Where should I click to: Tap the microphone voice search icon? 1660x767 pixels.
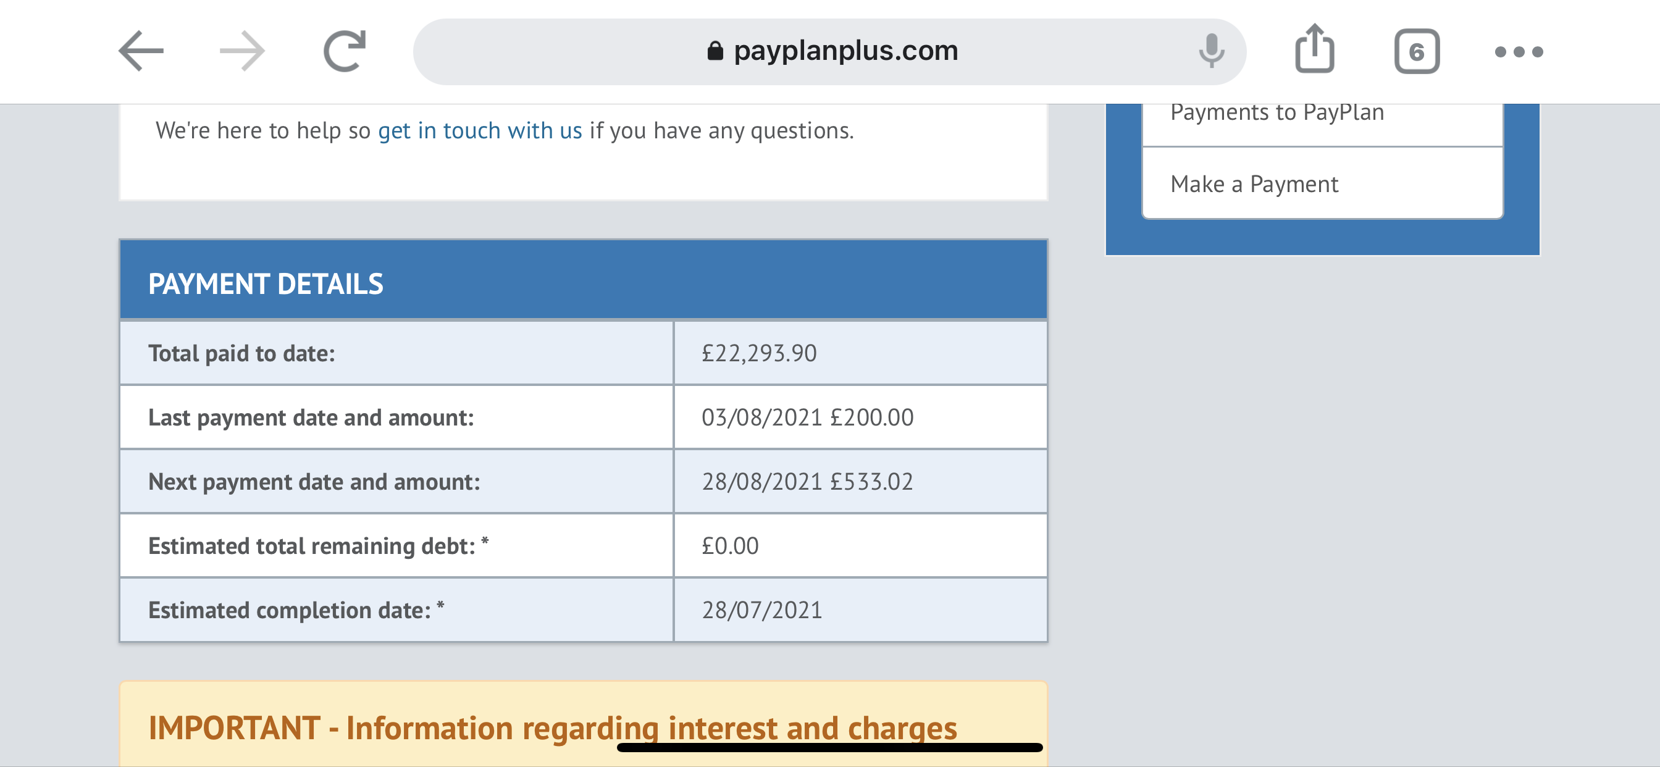point(1211,51)
